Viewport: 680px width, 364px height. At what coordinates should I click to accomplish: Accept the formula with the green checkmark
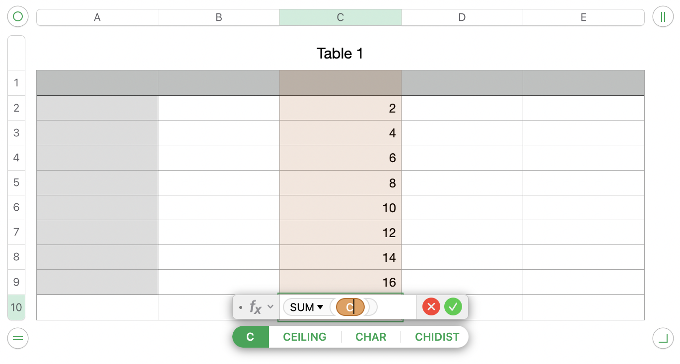[x=453, y=306]
